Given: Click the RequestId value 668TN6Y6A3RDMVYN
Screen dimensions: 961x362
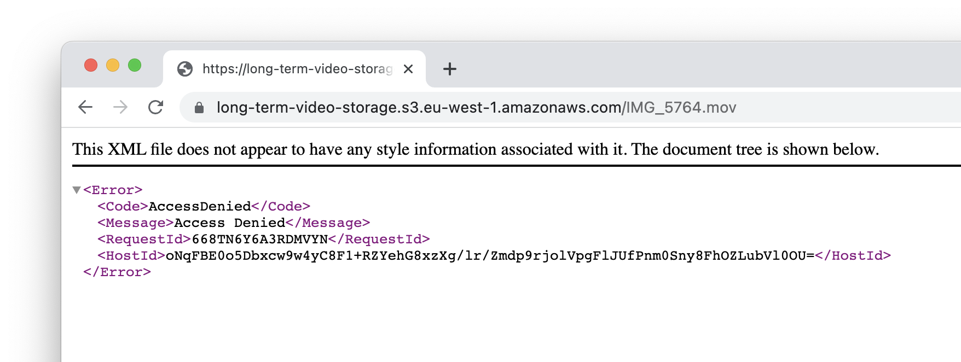Looking at the screenshot, I should (260, 240).
